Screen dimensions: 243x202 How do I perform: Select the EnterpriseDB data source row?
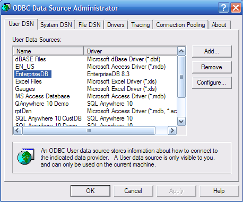pyautogui.click(x=33, y=74)
